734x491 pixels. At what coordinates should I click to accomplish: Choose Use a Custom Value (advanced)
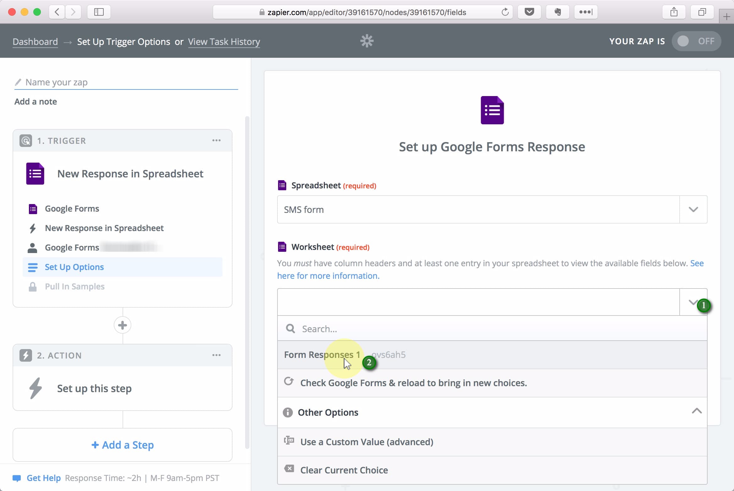coord(366,442)
